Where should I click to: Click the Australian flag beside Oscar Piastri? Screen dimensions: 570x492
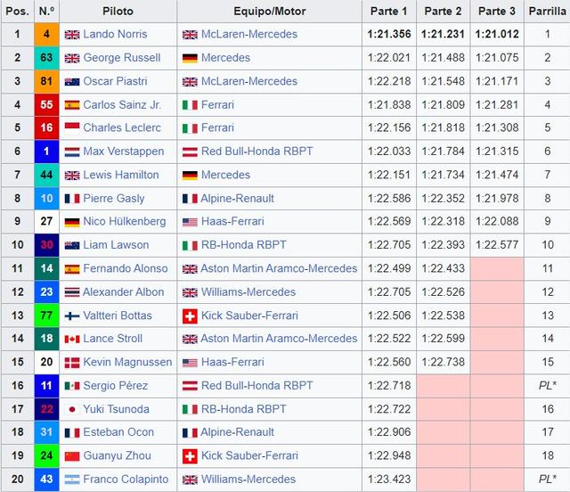[x=72, y=82]
